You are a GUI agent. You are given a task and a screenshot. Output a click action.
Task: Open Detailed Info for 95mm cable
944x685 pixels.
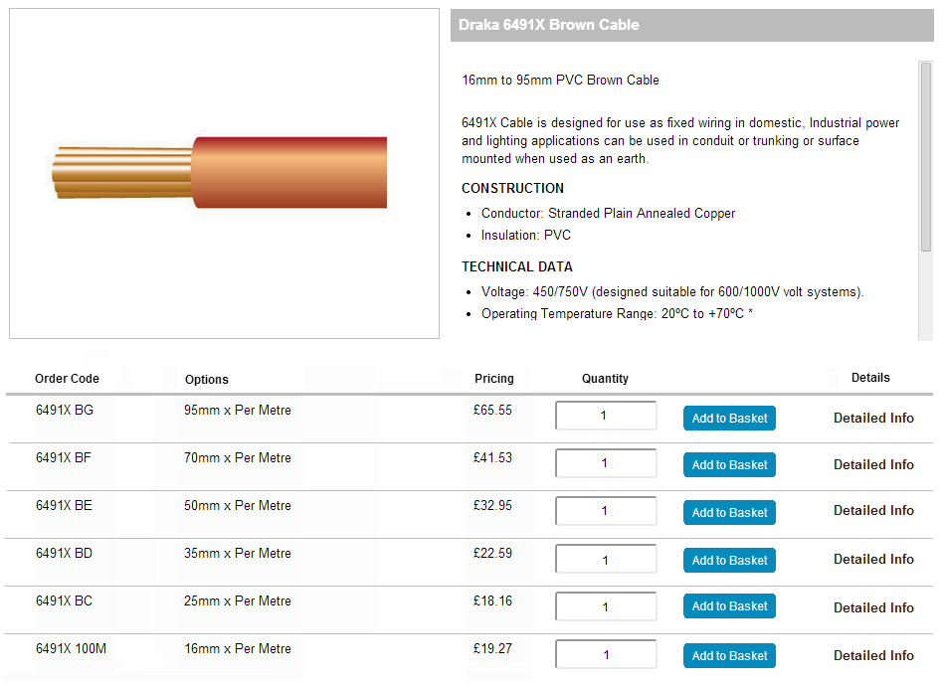[873, 419]
